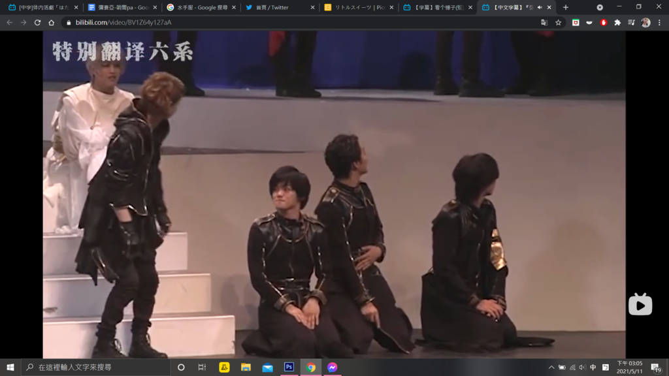Open the Chrome profile avatar
Viewport: 669px width, 376px height.
pos(645,23)
